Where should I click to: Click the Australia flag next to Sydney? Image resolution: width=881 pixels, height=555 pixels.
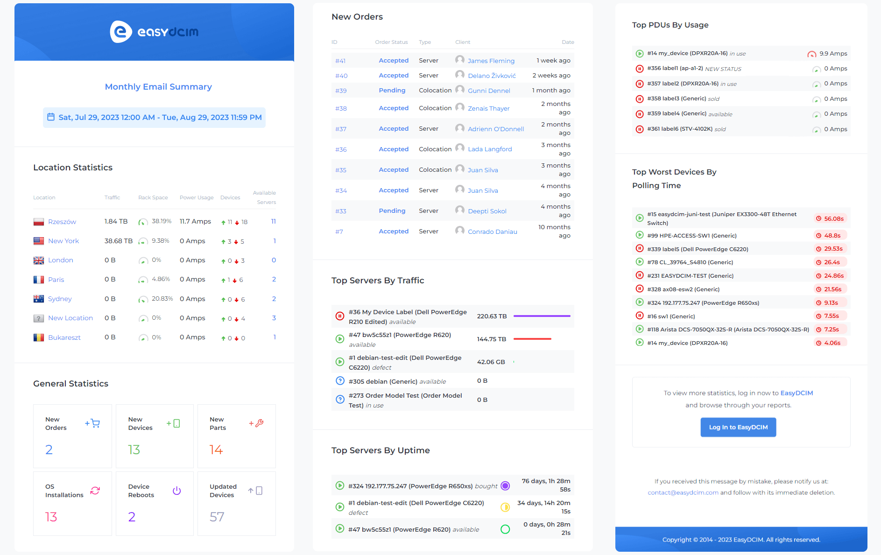pos(39,299)
